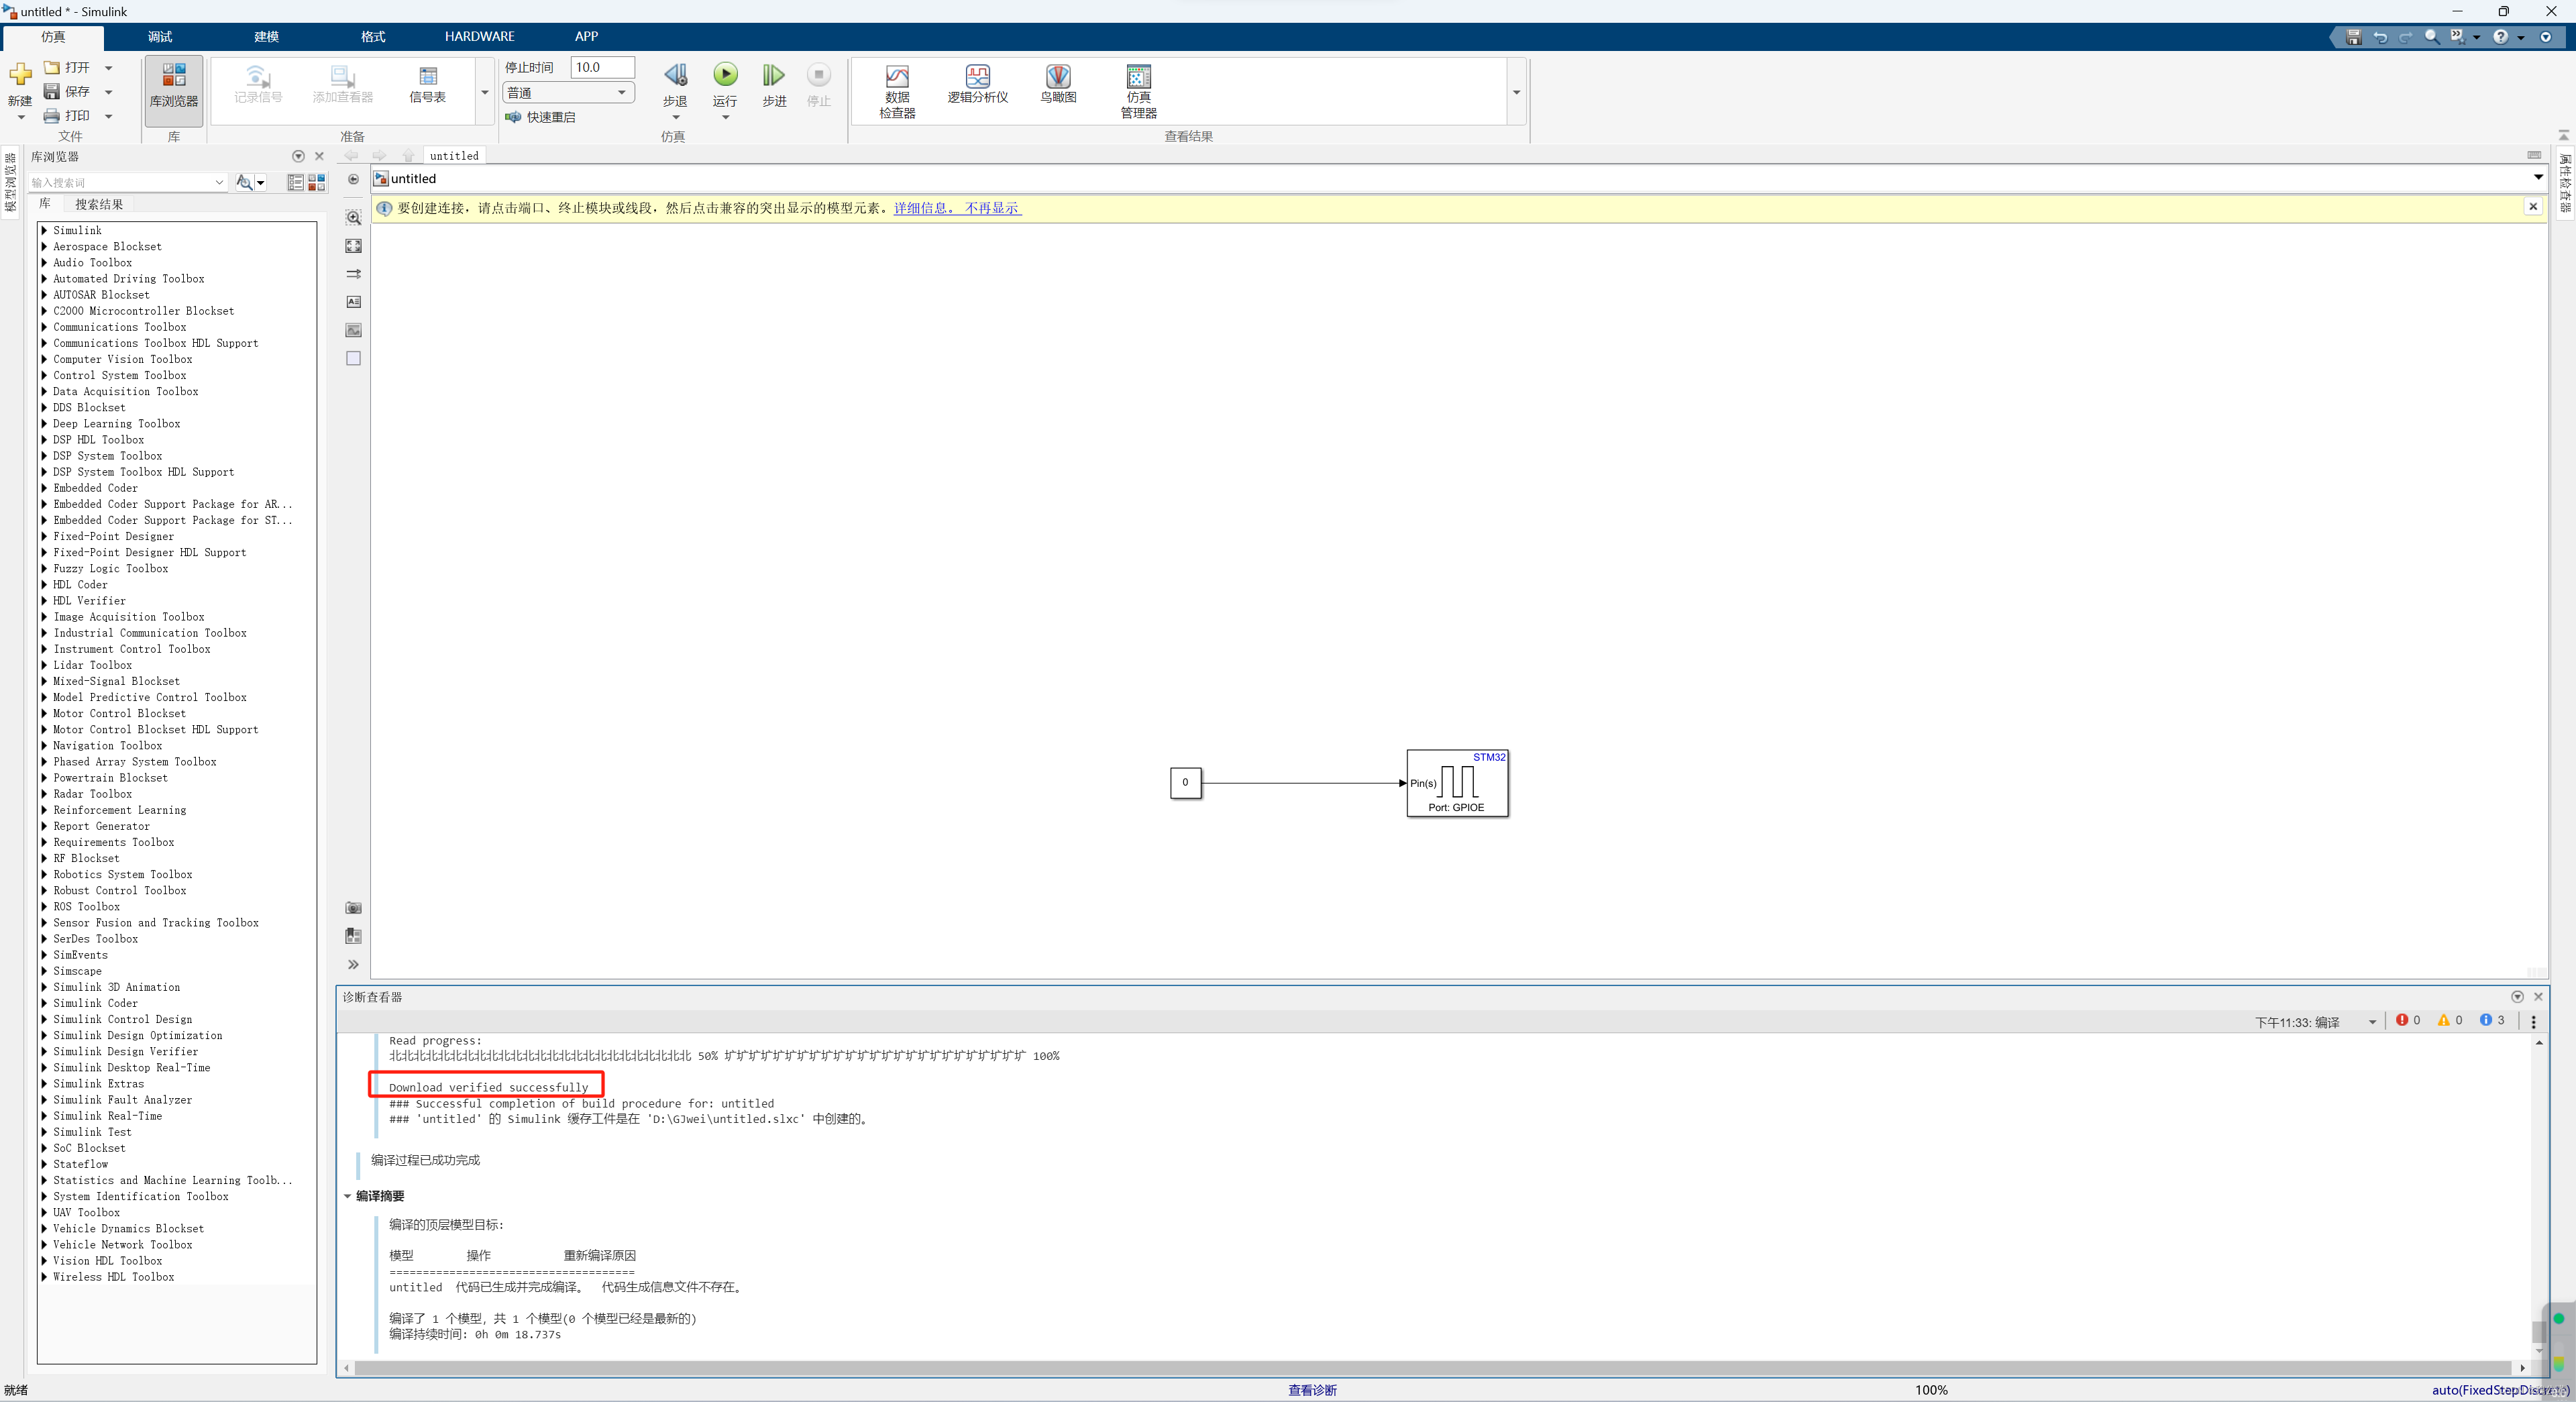Open the build time 下午11:33 编译 dropdown
The image size is (2576, 1402).
2371,1022
